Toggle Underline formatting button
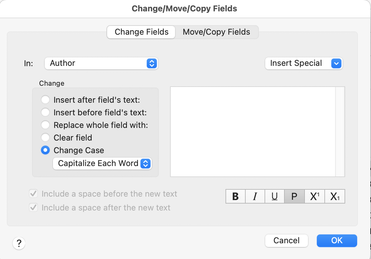This screenshot has width=371, height=259. tap(274, 196)
